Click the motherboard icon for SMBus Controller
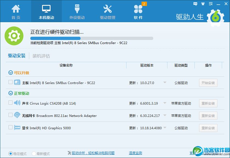230x158 pixels. [17, 82]
